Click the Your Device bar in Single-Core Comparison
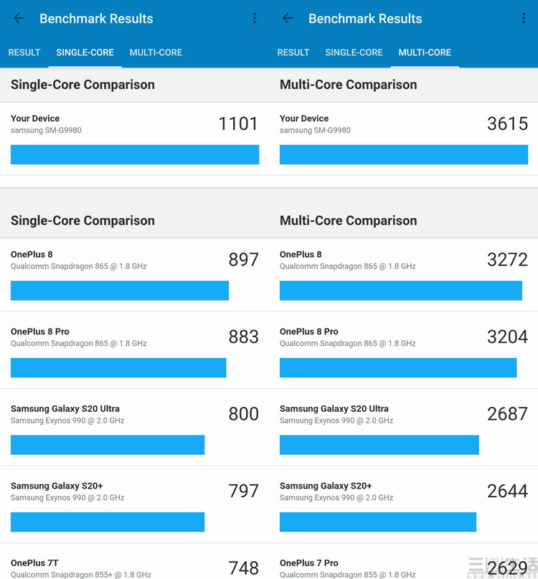Screen dimensions: 538x579 pyautogui.click(x=135, y=154)
